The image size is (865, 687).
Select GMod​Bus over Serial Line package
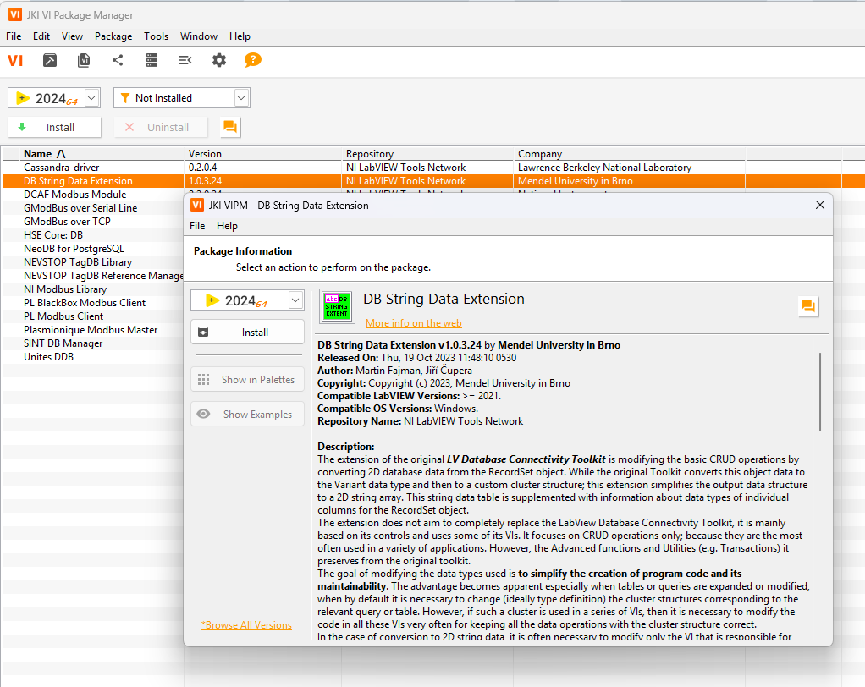point(80,208)
